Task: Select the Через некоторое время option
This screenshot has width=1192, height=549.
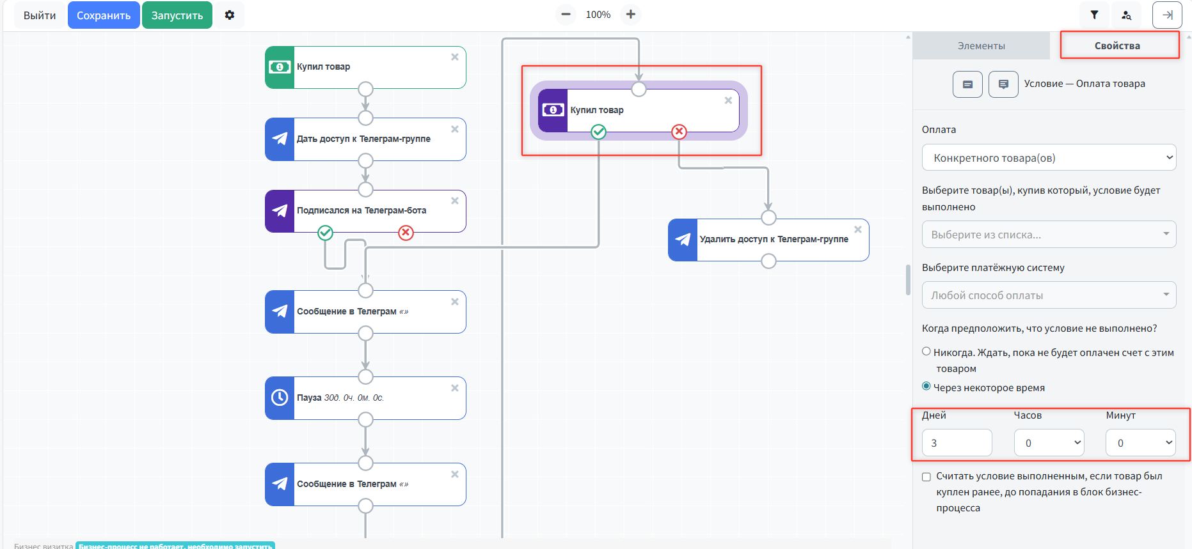Action: 926,386
